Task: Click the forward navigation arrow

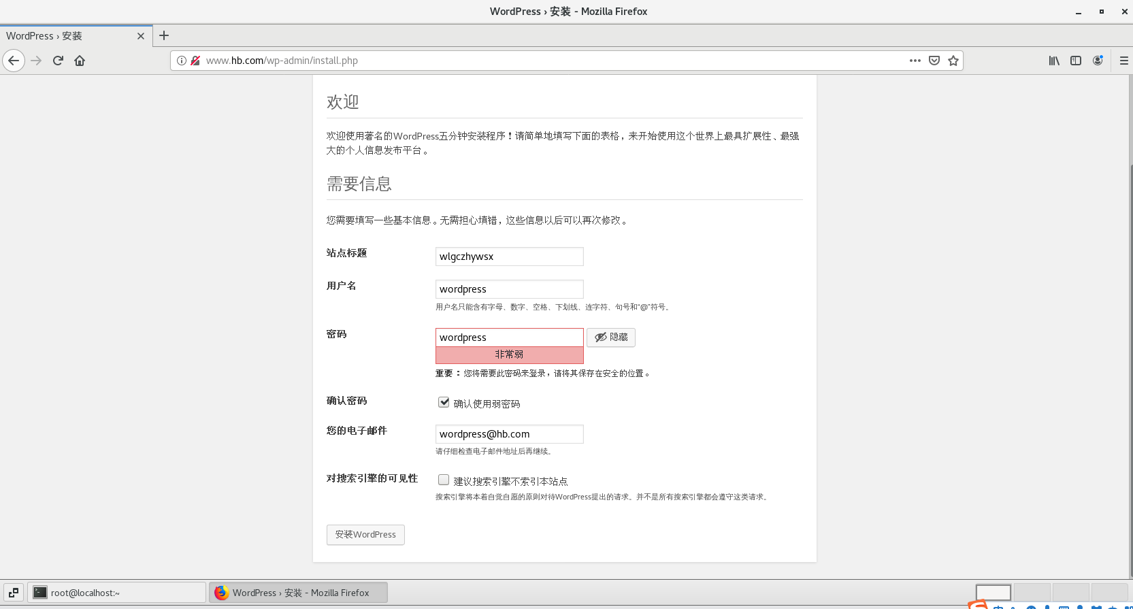Action: point(36,61)
